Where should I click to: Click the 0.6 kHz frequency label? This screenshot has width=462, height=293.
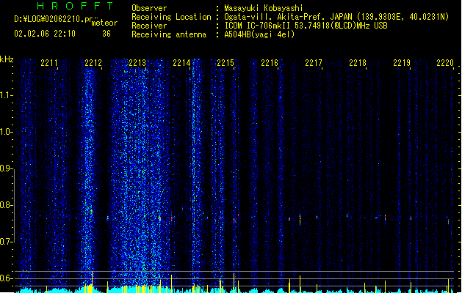6,278
